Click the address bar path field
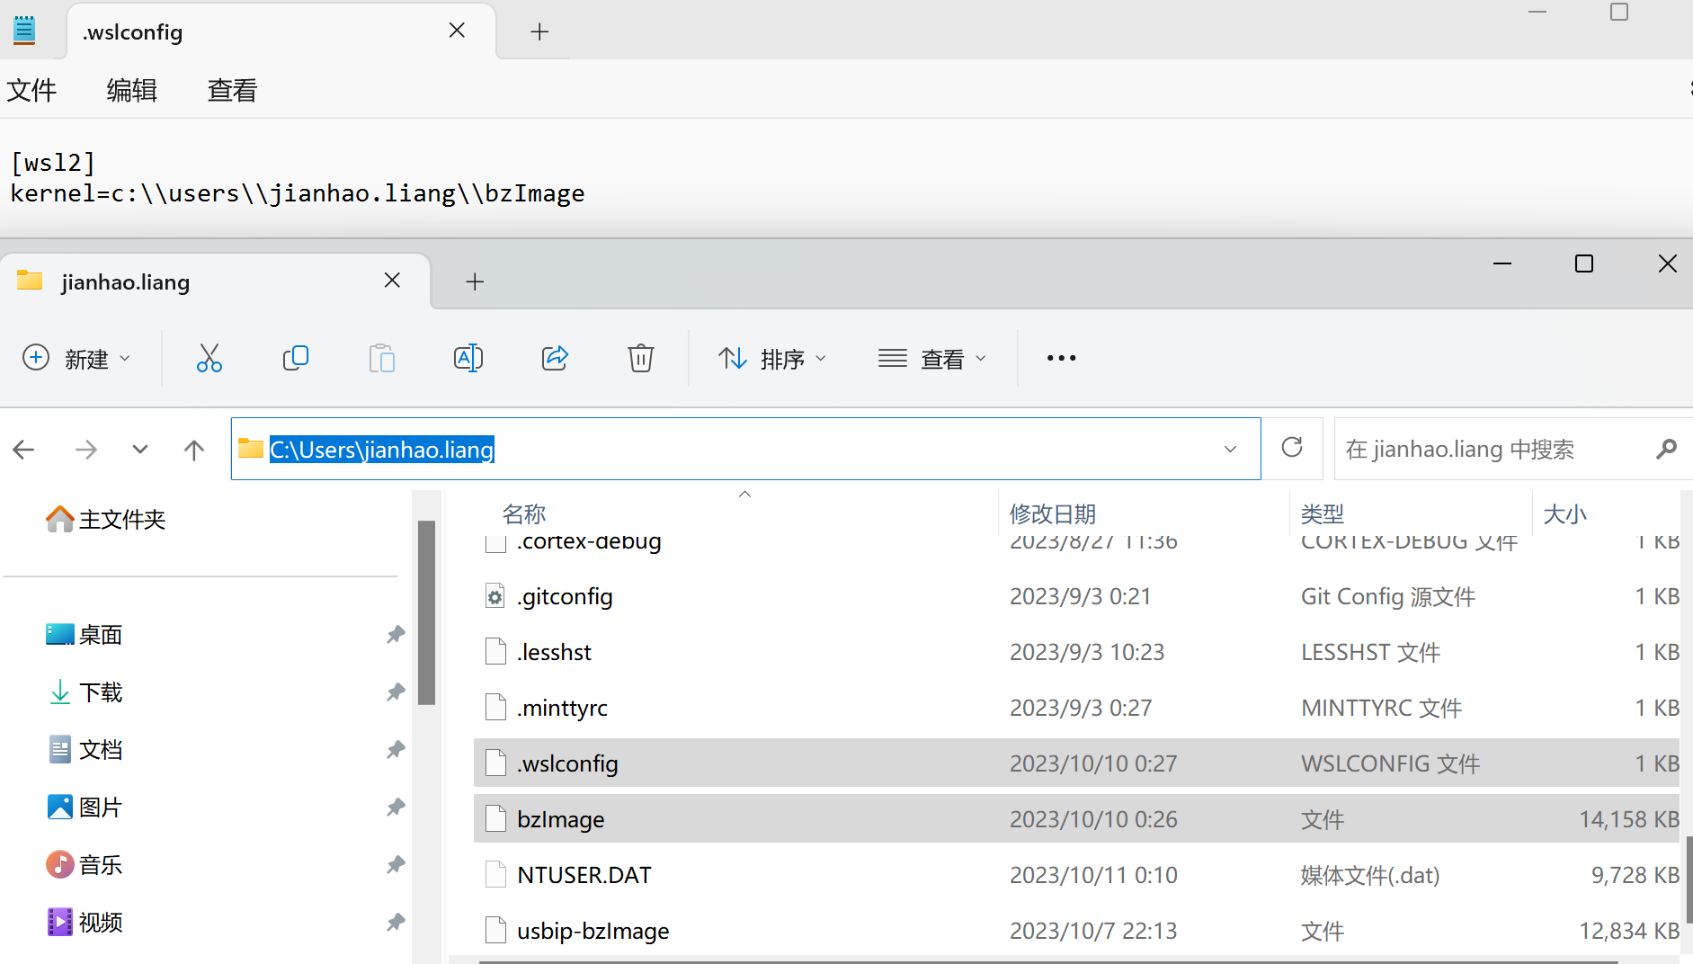Image resolution: width=1693 pixels, height=964 pixels. tap(745, 449)
